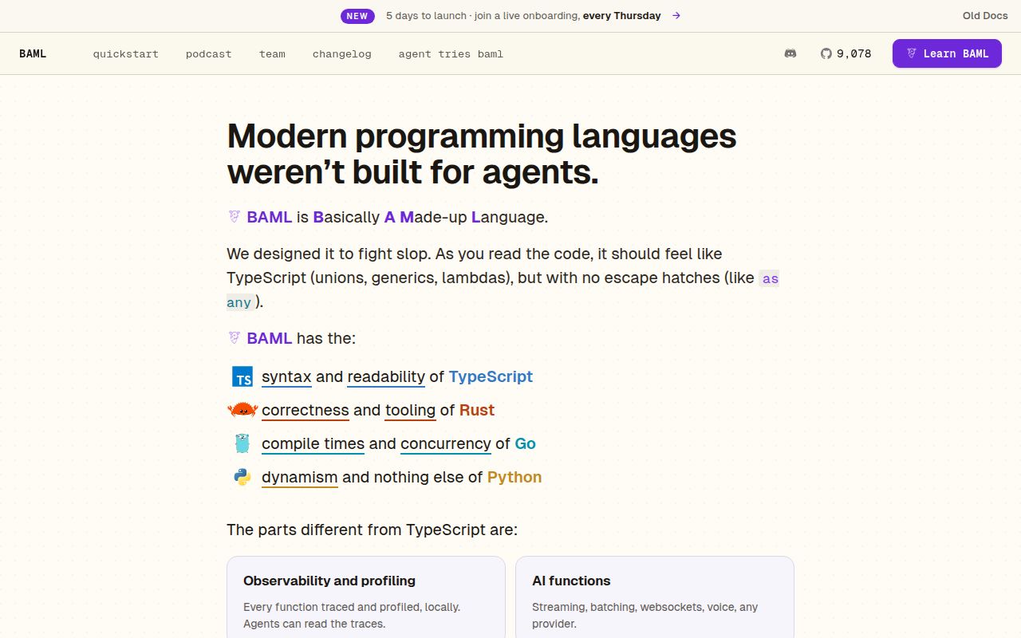Click the underlined 'syntax' term
Viewport: 1021px width, 638px height.
tap(286, 376)
